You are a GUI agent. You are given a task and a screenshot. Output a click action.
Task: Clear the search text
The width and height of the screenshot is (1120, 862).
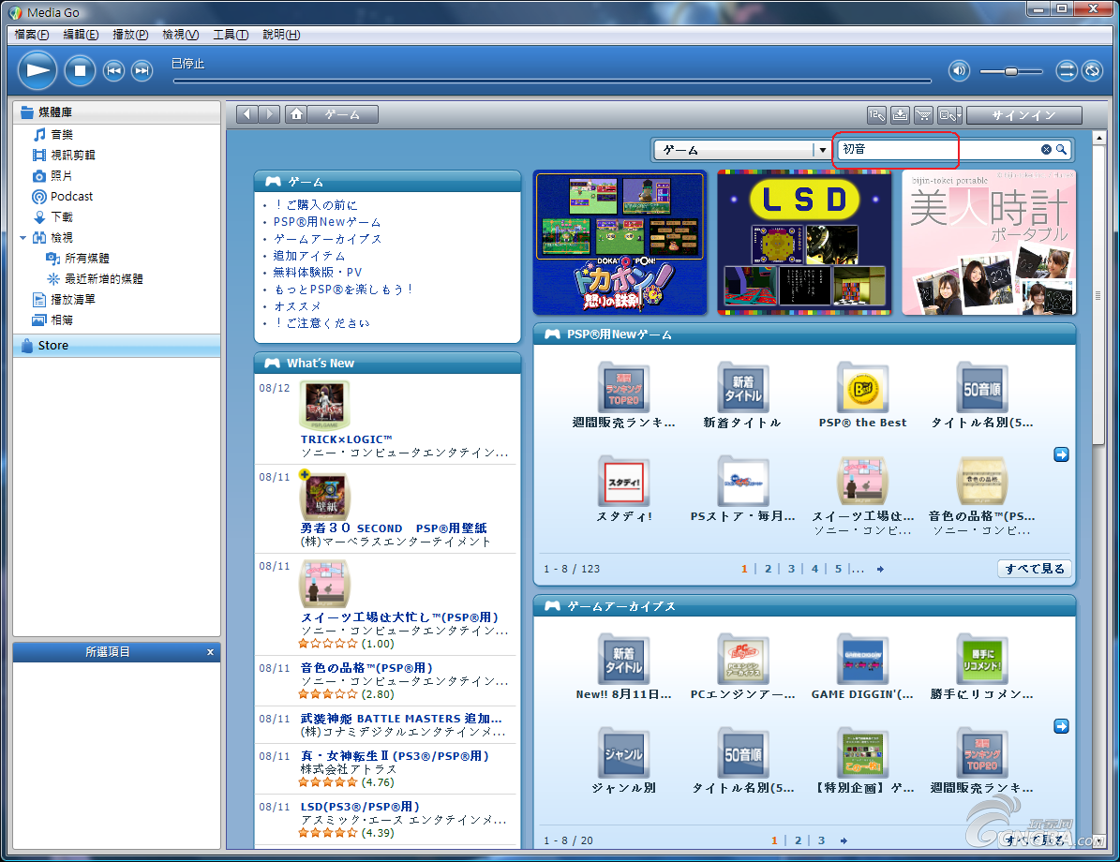pyautogui.click(x=1046, y=149)
